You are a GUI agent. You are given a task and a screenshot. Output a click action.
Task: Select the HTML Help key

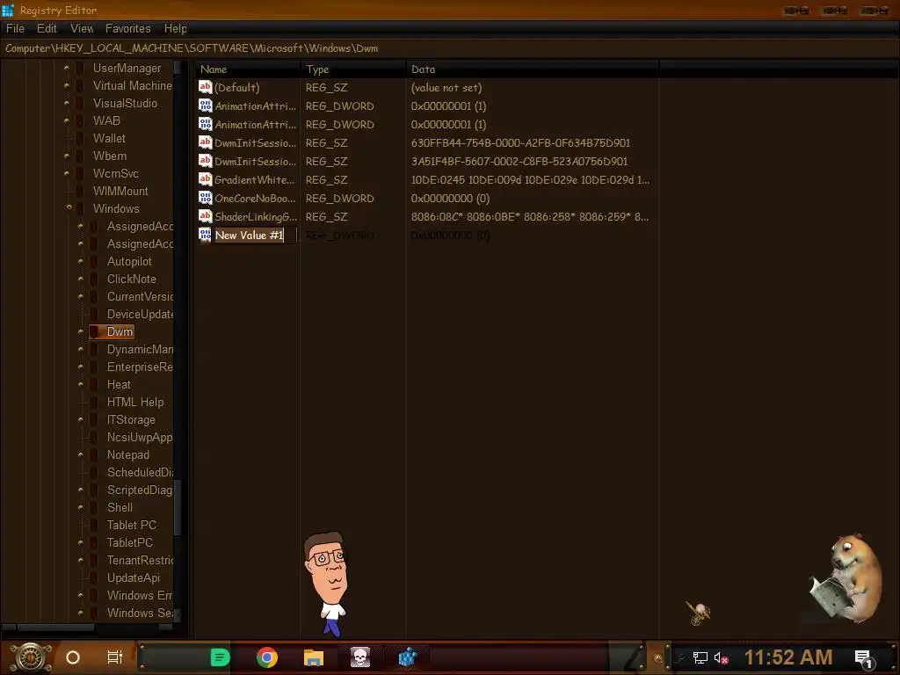tap(135, 403)
